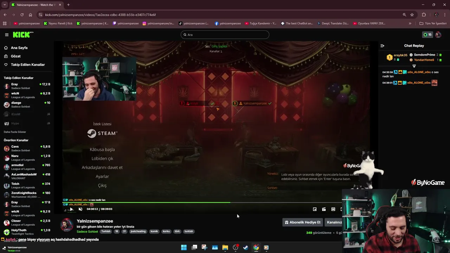The width and height of the screenshot is (450, 253).
Task: Toggle picture-in-picture mini player
Action: click(x=315, y=209)
